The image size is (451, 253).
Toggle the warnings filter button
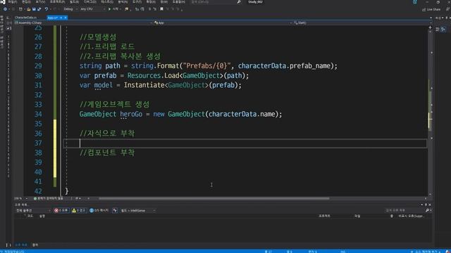[79, 211]
